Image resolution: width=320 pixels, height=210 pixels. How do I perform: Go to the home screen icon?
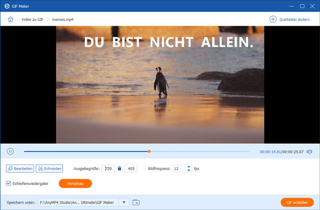11,19
